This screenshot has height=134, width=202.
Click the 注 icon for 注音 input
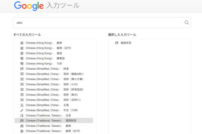22,116
